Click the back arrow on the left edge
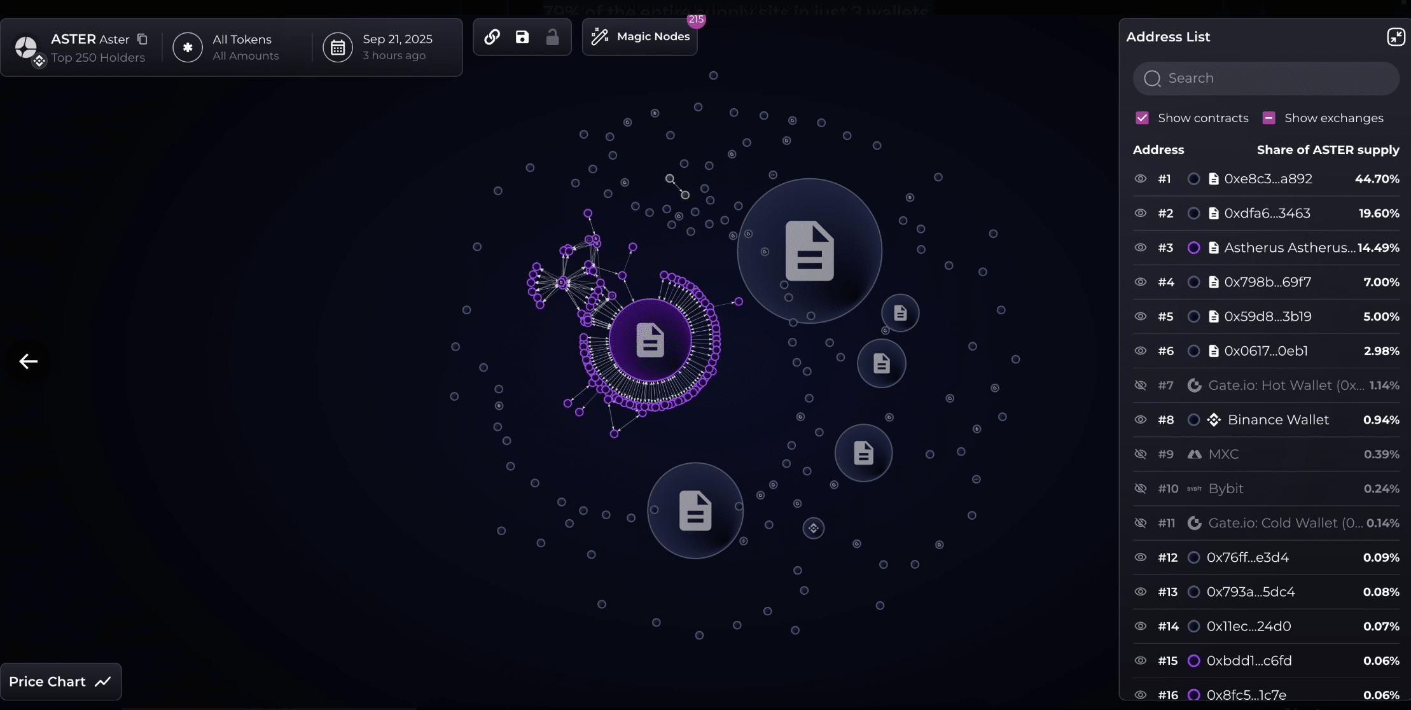Image resolution: width=1411 pixels, height=710 pixels. pos(28,361)
